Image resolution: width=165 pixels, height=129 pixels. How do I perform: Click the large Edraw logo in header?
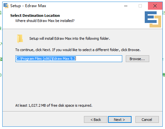click(153, 19)
